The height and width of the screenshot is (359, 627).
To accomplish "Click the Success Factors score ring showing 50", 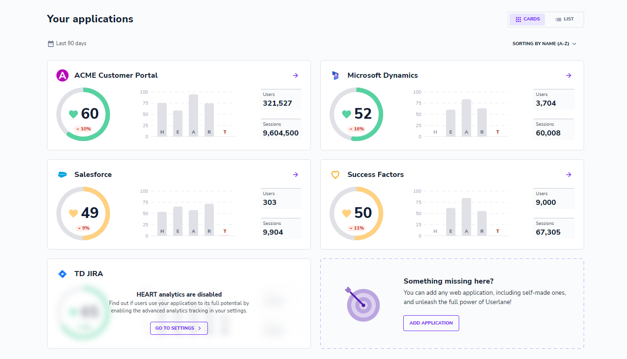I will [x=357, y=213].
